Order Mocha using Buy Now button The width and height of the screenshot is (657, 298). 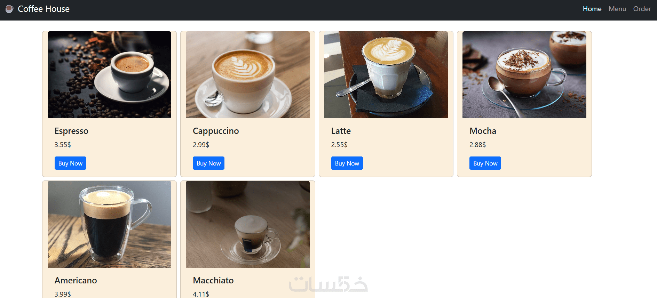(485, 163)
